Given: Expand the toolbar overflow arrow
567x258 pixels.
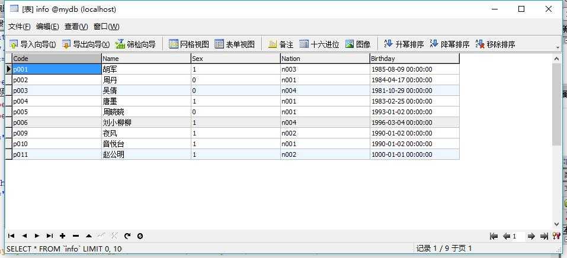Looking at the screenshot, I should click(558, 47).
